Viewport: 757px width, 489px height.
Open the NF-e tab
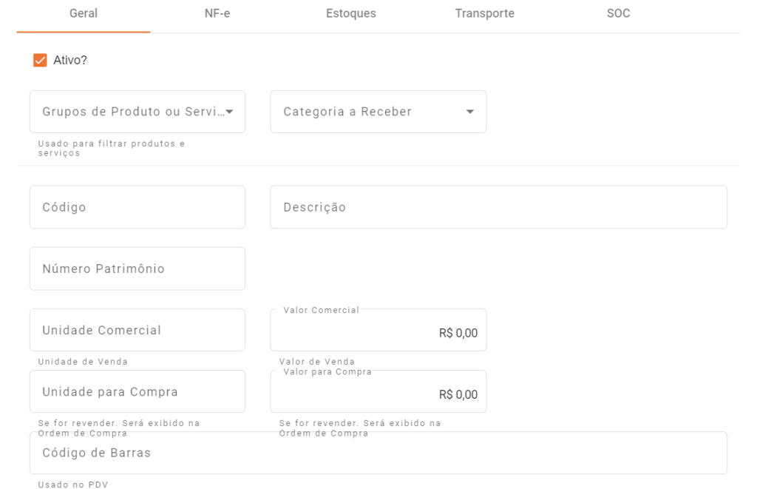pyautogui.click(x=217, y=14)
